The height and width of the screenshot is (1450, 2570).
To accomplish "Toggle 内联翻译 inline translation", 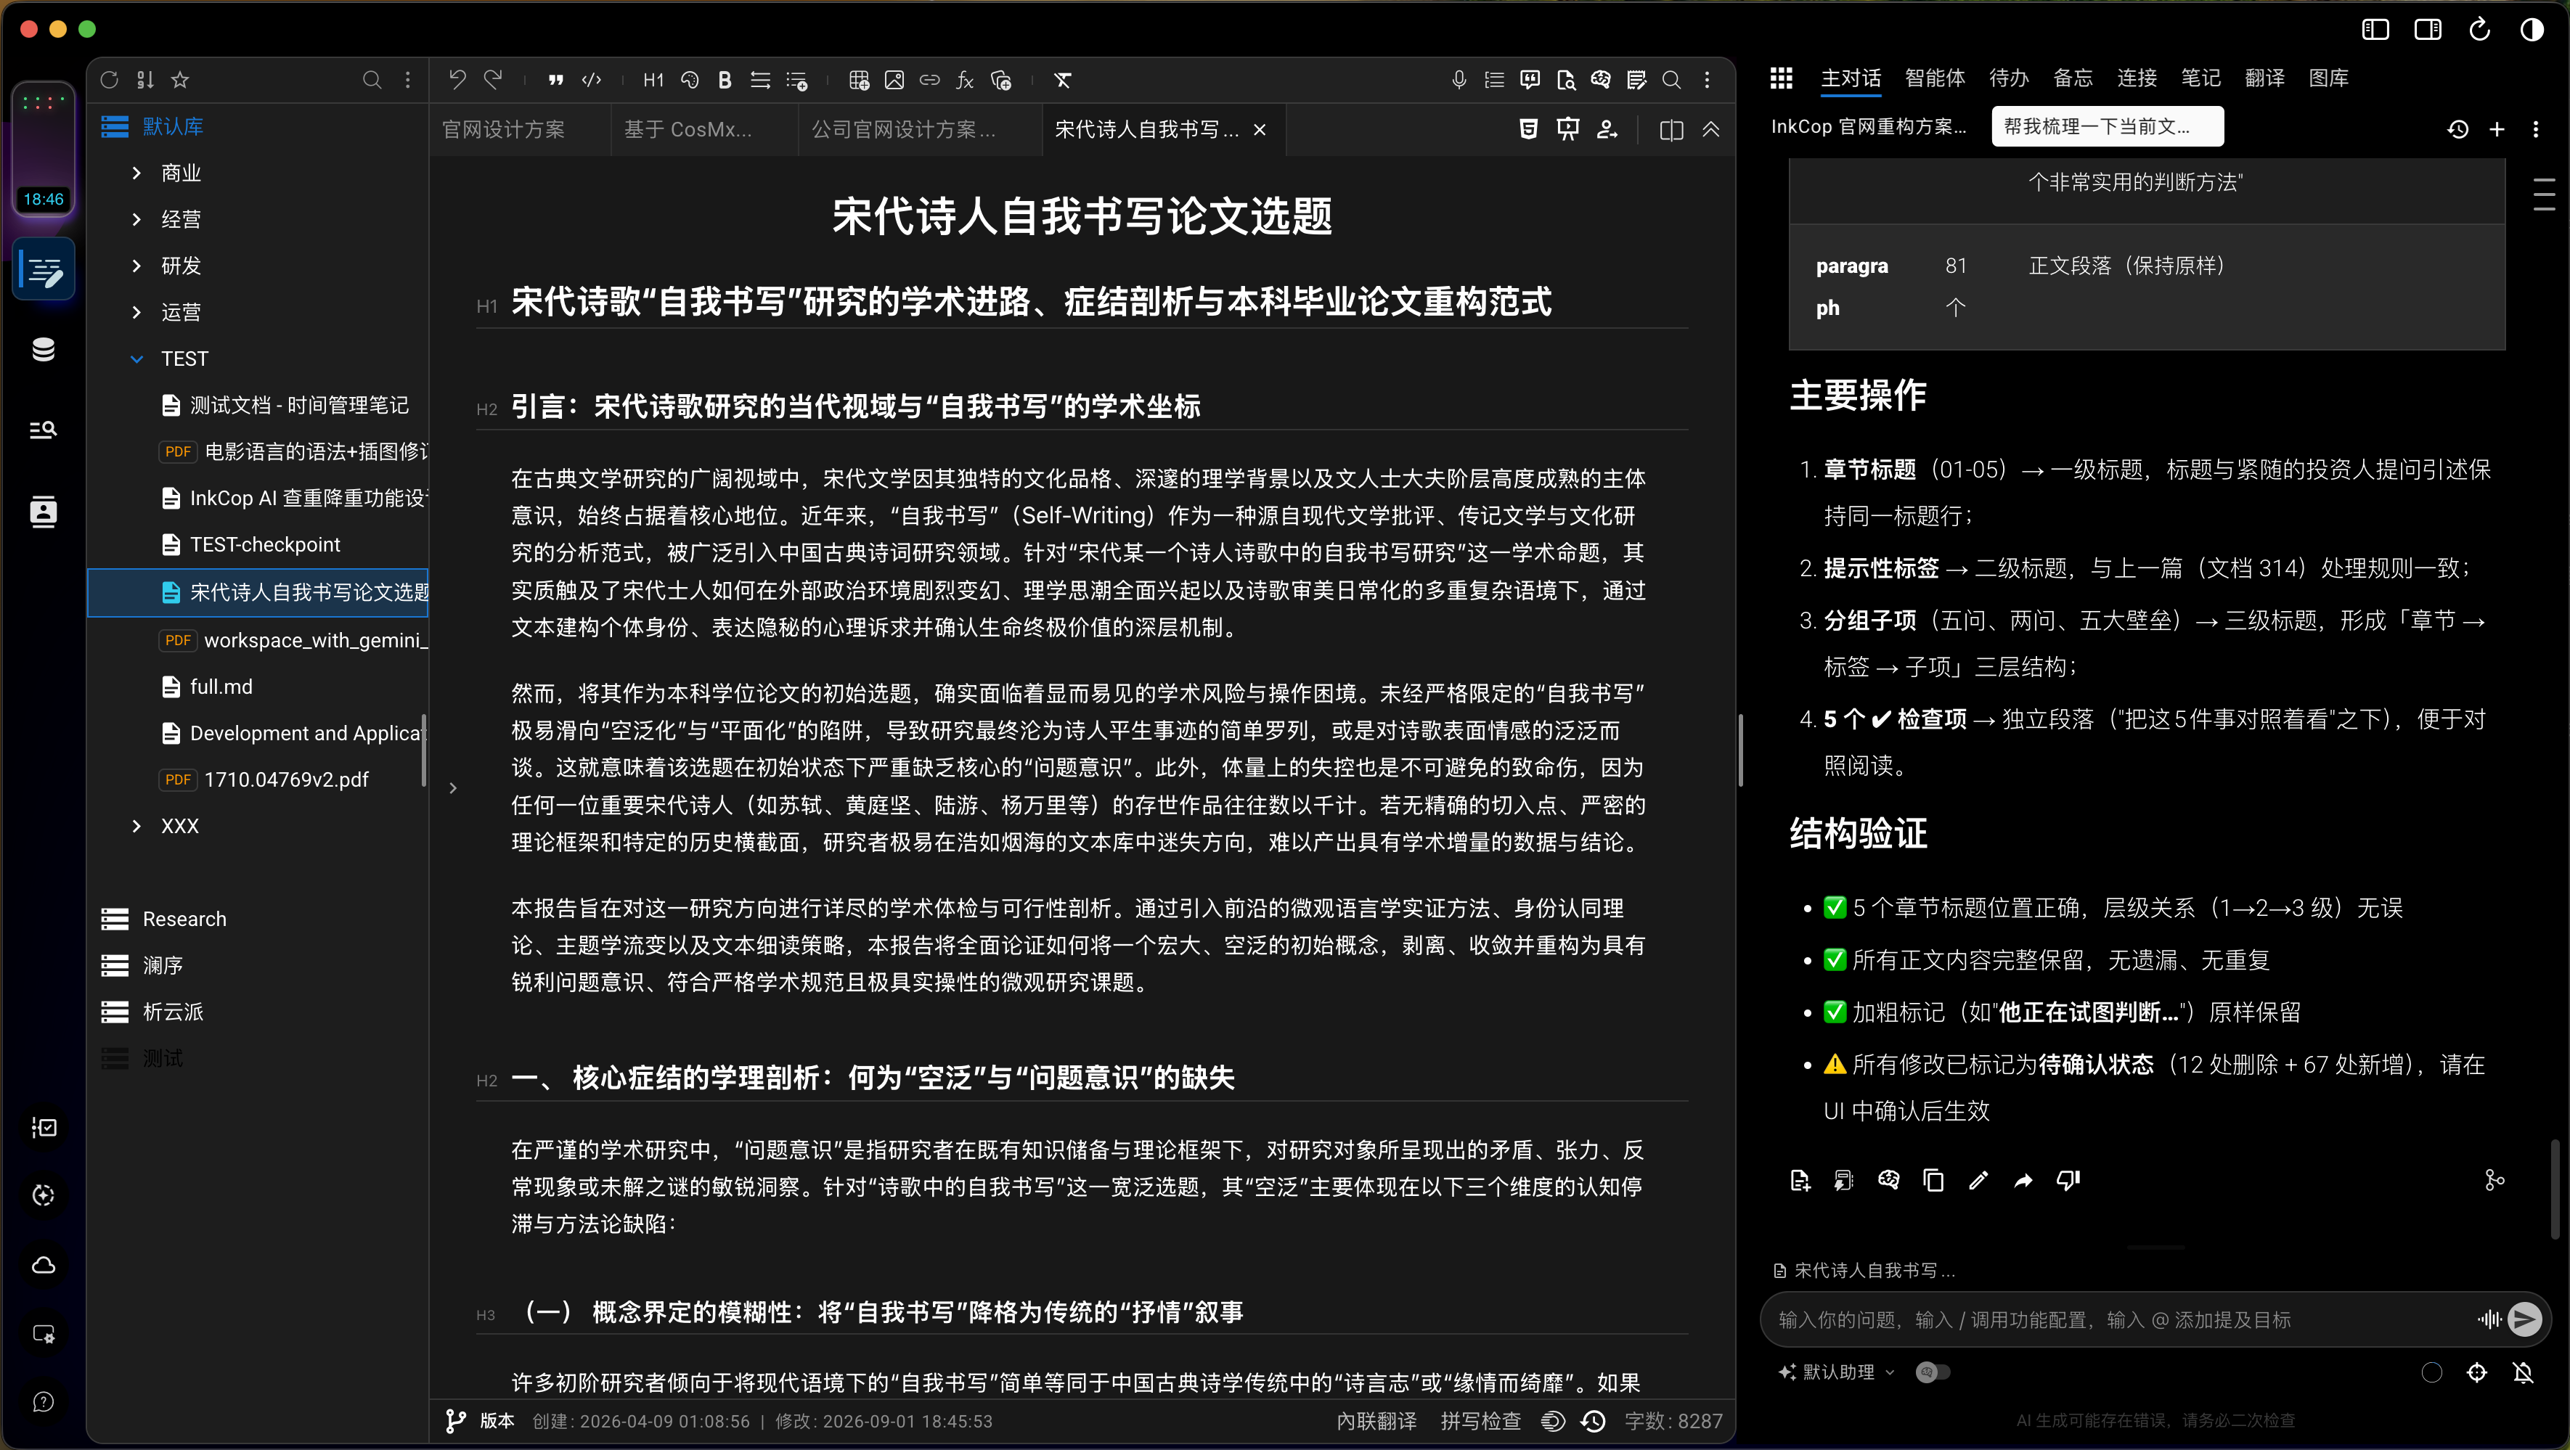I will 1376,1421.
